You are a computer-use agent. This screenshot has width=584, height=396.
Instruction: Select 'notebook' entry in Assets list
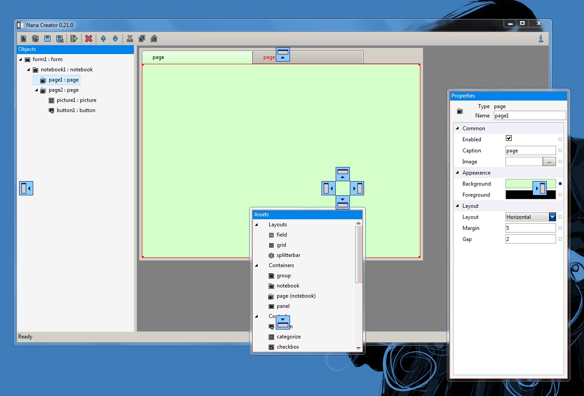pyautogui.click(x=288, y=286)
